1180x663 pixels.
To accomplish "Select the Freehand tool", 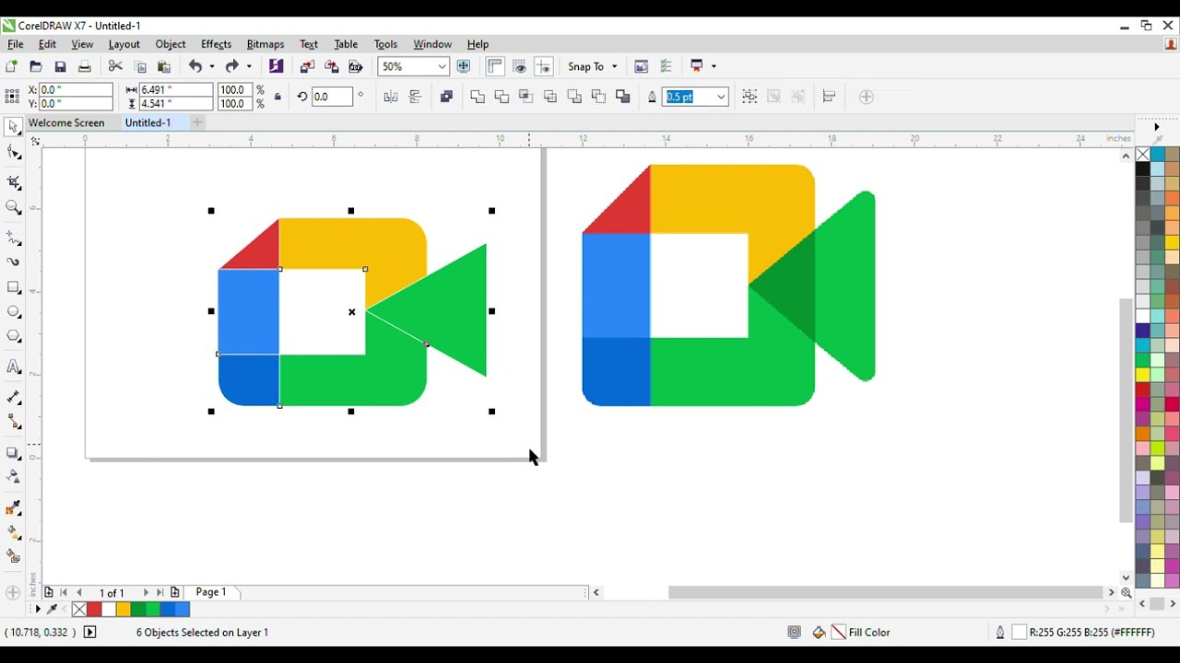I will point(13,238).
